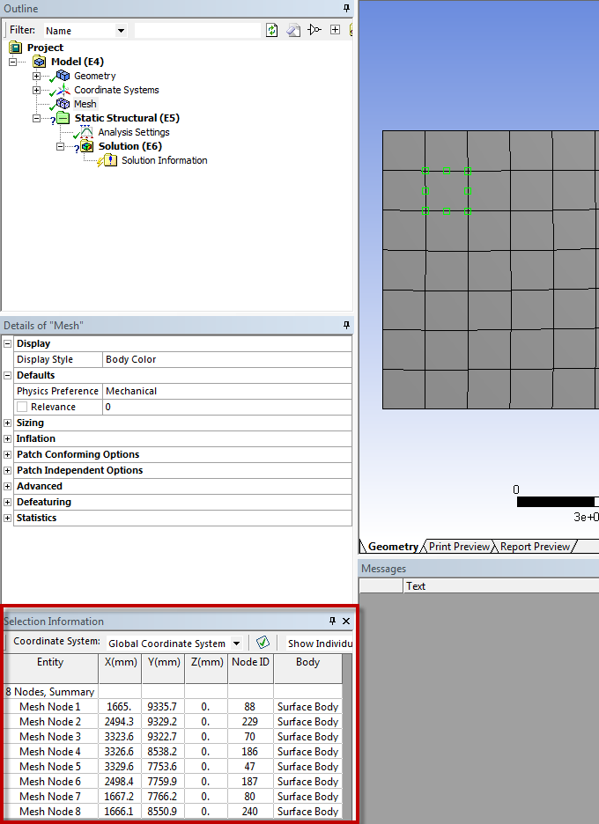Select the Analysis Settings tree item
This screenshot has height=824, width=599.
134,132
